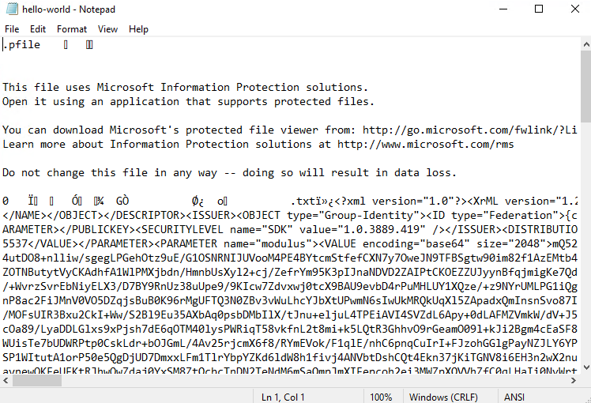591x403 pixels.
Task: Click the .pfile text on first line
Action: (21, 45)
